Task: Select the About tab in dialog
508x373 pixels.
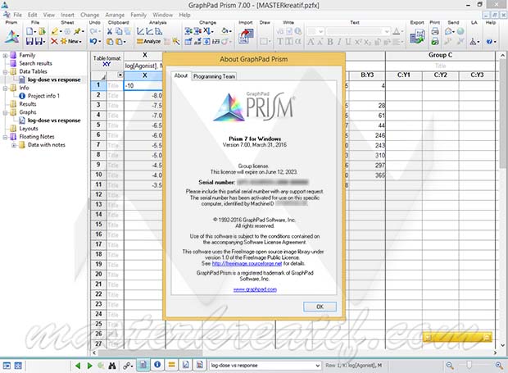Action: tap(181, 75)
